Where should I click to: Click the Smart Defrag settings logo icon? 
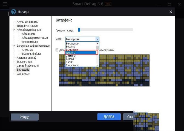point(13,12)
